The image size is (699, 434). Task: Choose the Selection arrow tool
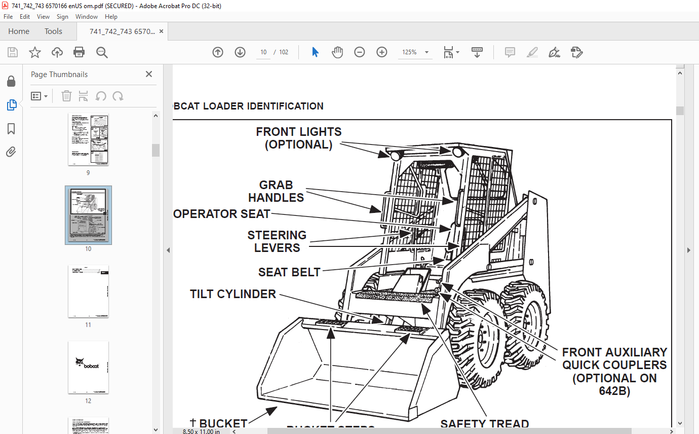pyautogui.click(x=315, y=52)
